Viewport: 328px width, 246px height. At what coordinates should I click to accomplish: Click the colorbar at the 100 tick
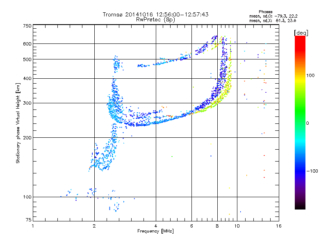pos(300,75)
